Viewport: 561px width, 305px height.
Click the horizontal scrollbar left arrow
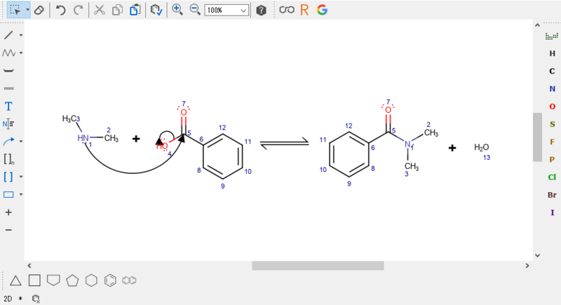pyautogui.click(x=29, y=266)
